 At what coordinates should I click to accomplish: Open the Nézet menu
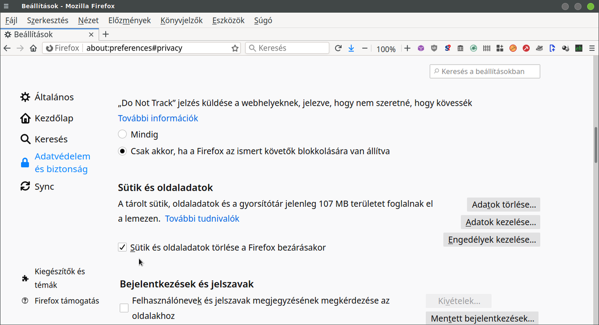(x=88, y=20)
